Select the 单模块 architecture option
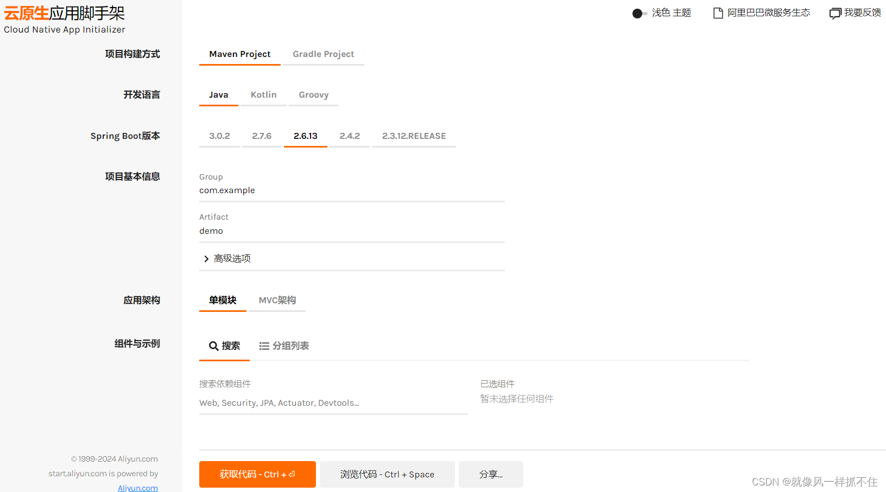The width and height of the screenshot is (886, 492). pos(223,301)
